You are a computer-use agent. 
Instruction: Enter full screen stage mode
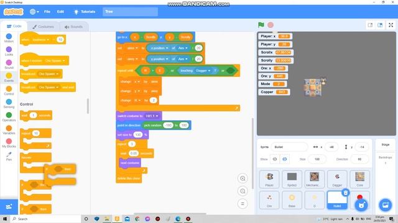(391, 25)
